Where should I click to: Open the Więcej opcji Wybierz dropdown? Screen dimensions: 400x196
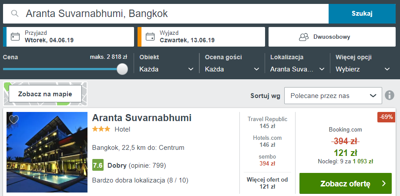coord(363,69)
